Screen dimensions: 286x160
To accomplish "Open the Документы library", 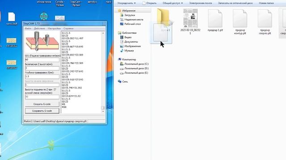I will coord(131,42).
